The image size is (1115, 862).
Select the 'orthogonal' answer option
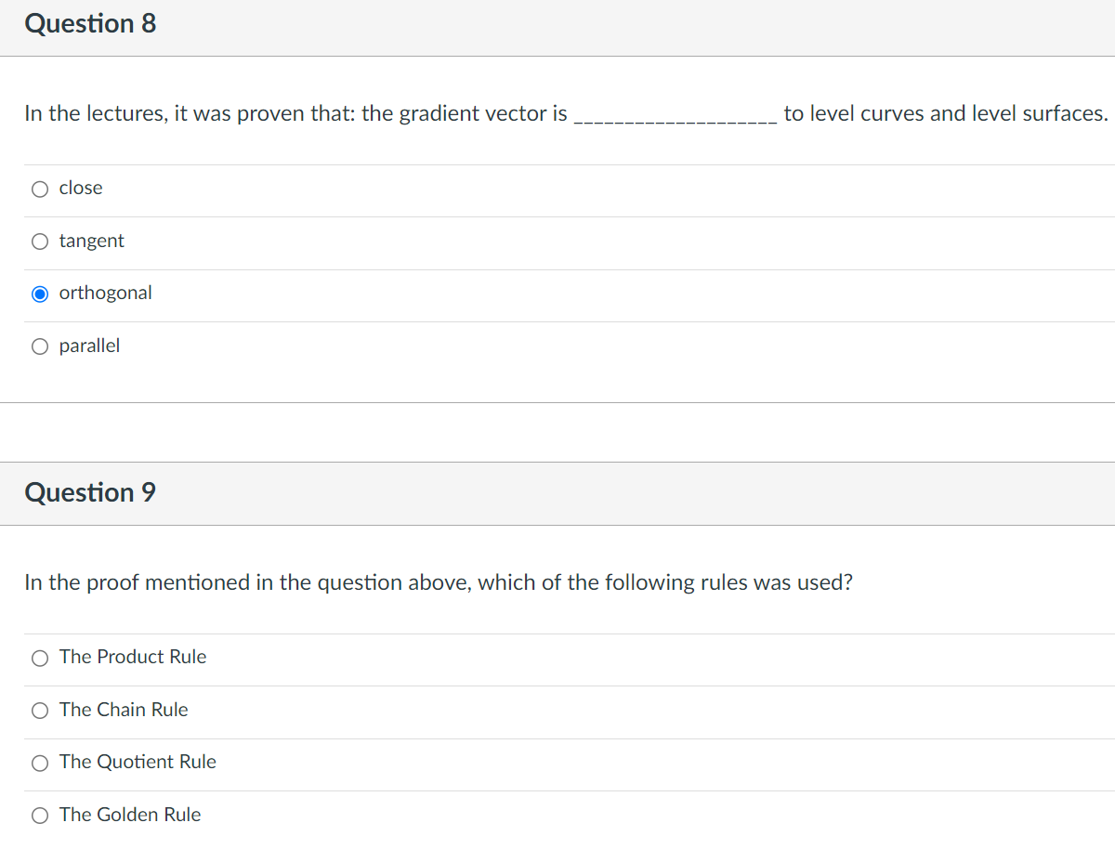pos(40,294)
